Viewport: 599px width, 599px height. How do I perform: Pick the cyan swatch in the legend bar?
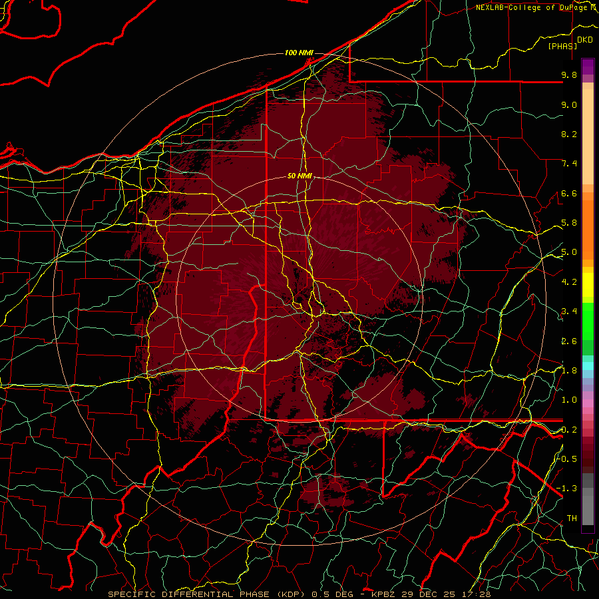[588, 366]
